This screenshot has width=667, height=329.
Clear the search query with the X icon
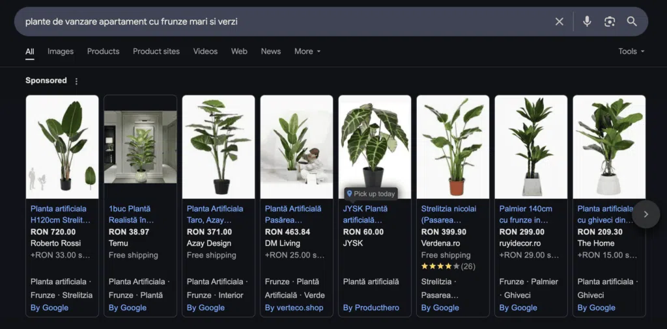559,21
